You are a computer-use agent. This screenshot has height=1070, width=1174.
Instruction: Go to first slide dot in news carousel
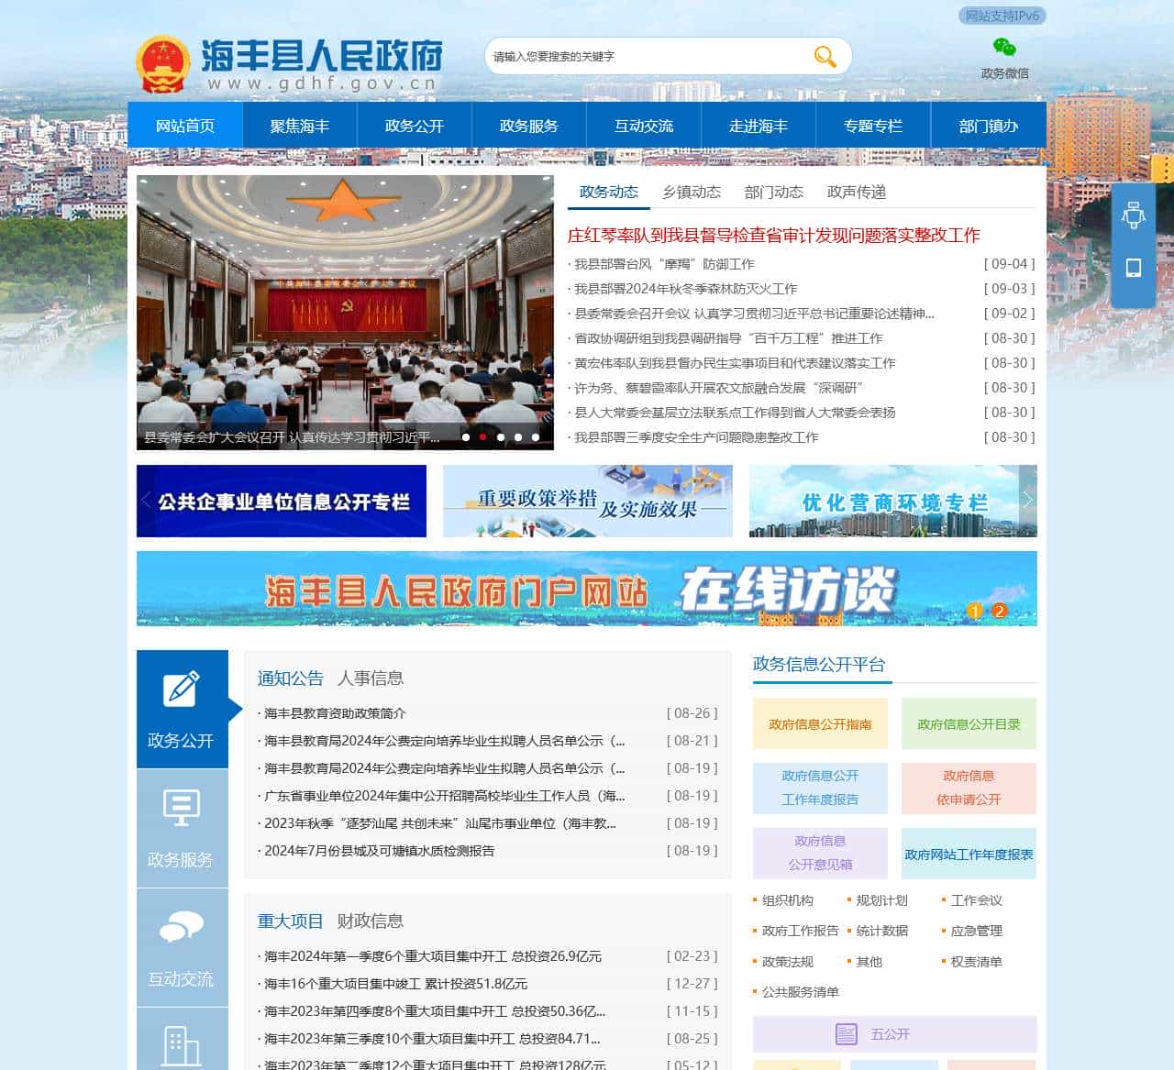pos(466,437)
